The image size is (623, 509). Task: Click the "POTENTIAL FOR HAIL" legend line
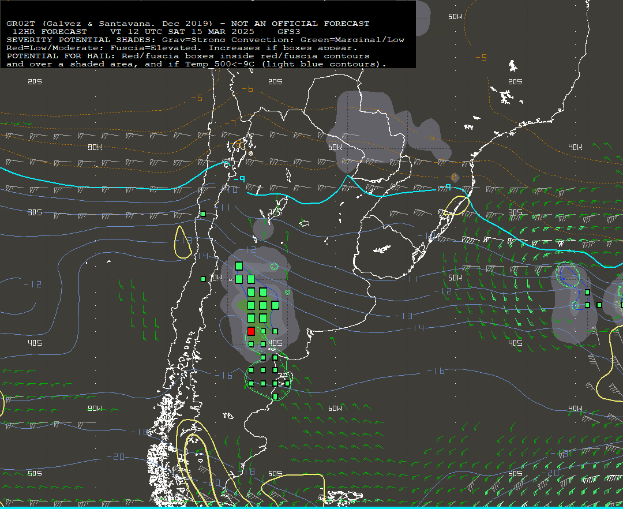[188, 56]
